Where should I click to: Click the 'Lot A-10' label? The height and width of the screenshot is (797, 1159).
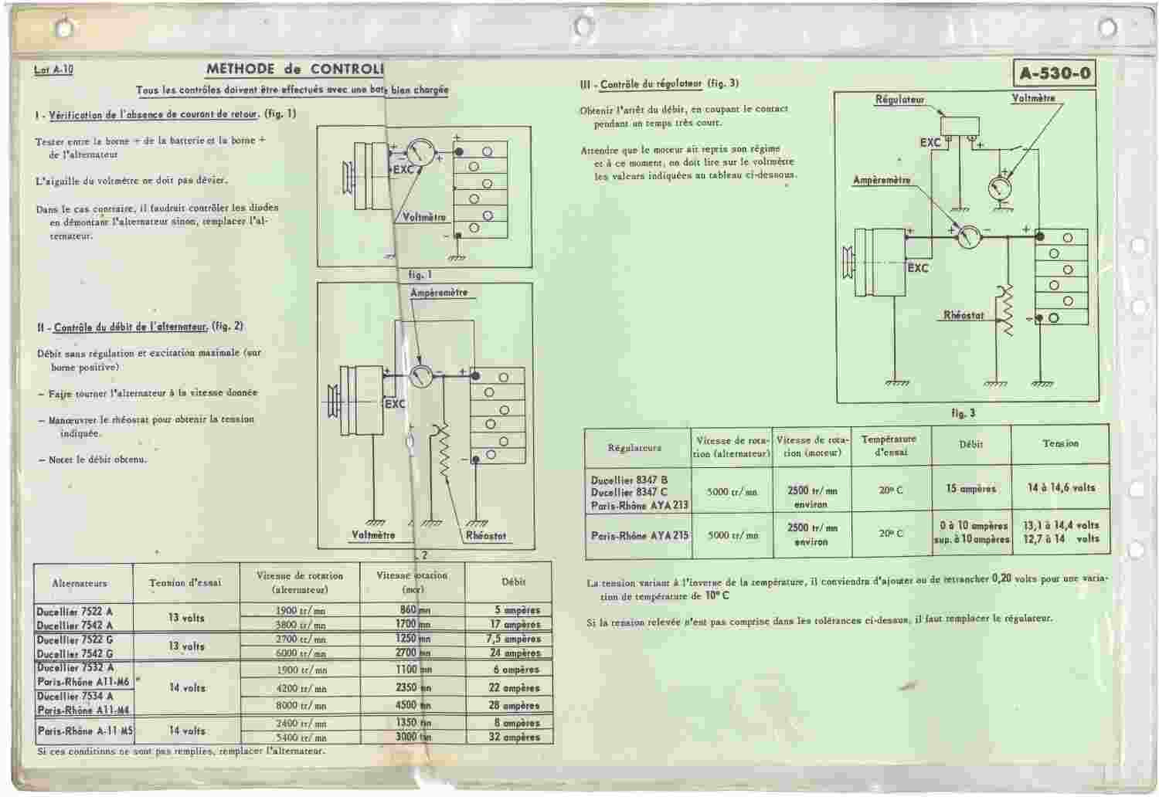point(54,70)
